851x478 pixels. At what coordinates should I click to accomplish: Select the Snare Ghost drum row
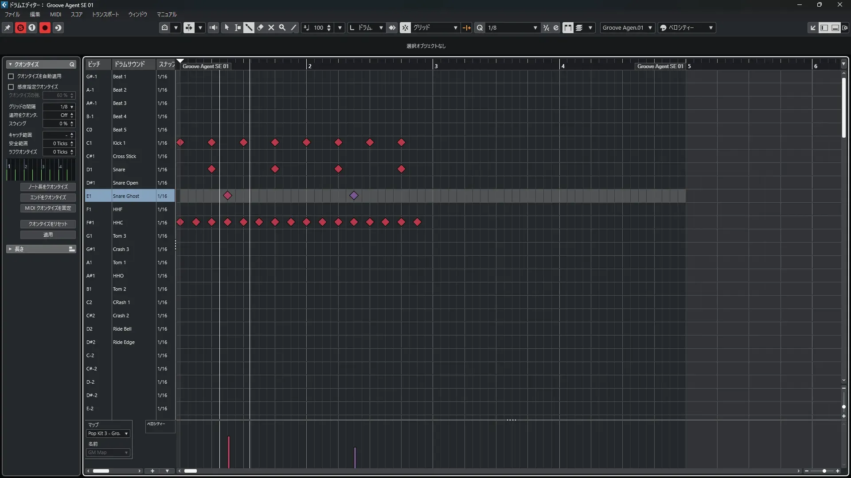coord(126,196)
